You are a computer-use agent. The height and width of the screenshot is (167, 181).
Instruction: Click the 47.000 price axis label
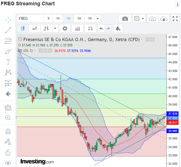pos(173,37)
